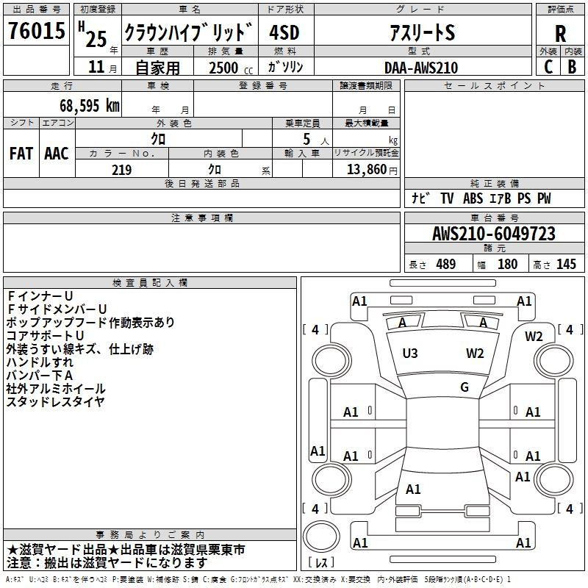Click the U3 mark on the hood
588x588 pixels.
(x=410, y=354)
